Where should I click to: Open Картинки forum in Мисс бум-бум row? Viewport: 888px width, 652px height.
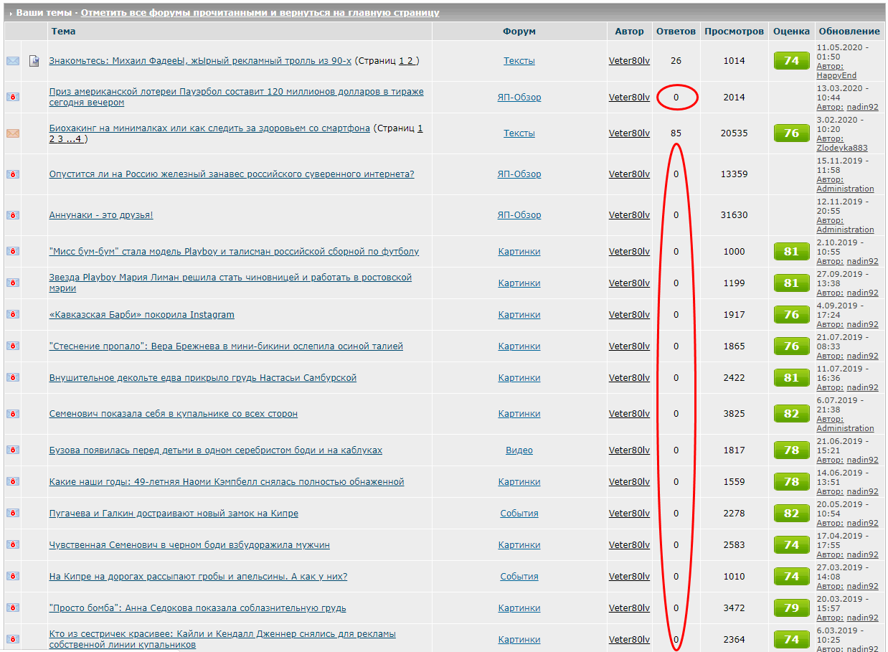(519, 252)
